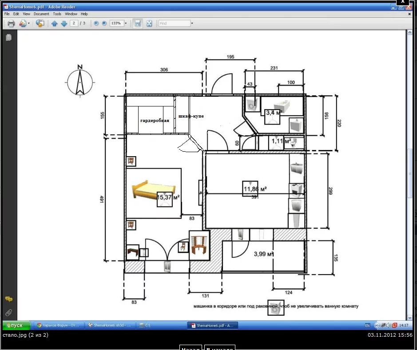Image resolution: width=417 pixels, height=350 pixels.
Task: Click the vertical scrollbar thumb
Action: (x=409, y=174)
